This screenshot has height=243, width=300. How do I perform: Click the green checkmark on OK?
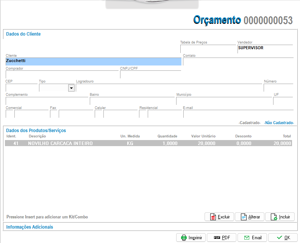point(280,238)
